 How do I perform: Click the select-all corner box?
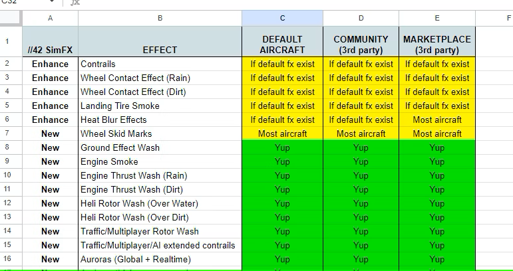coord(11,19)
